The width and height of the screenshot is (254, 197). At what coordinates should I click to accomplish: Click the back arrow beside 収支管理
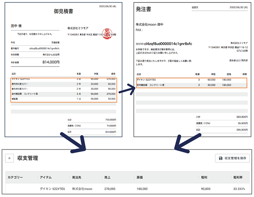point(9,158)
